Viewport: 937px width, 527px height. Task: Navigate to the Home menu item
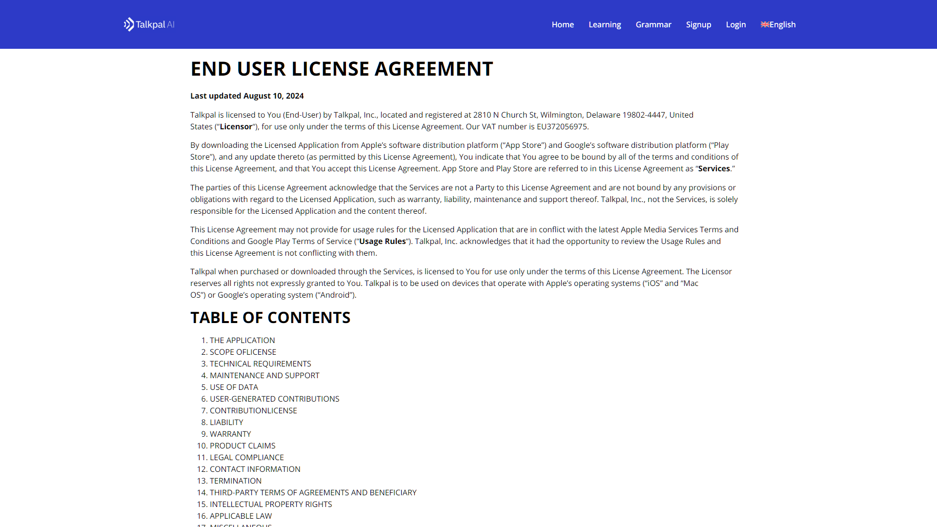[x=562, y=24]
